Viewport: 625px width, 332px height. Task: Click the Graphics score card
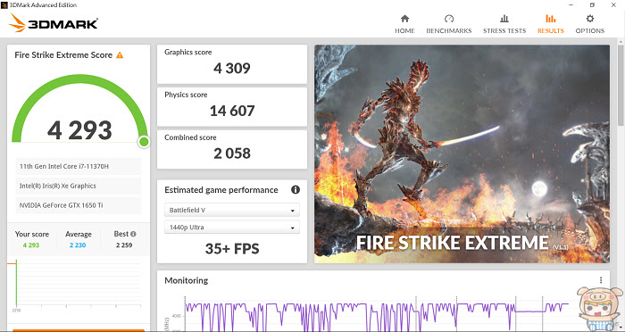(x=232, y=64)
